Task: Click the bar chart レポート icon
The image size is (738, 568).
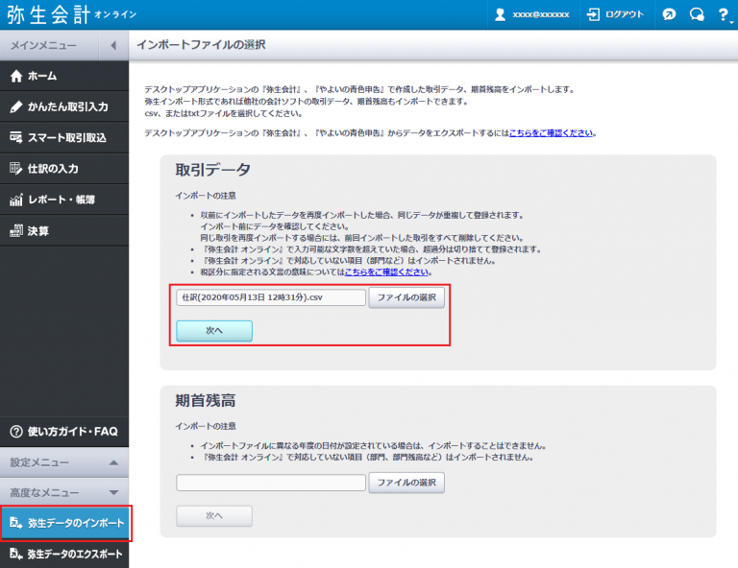Action: click(16, 200)
